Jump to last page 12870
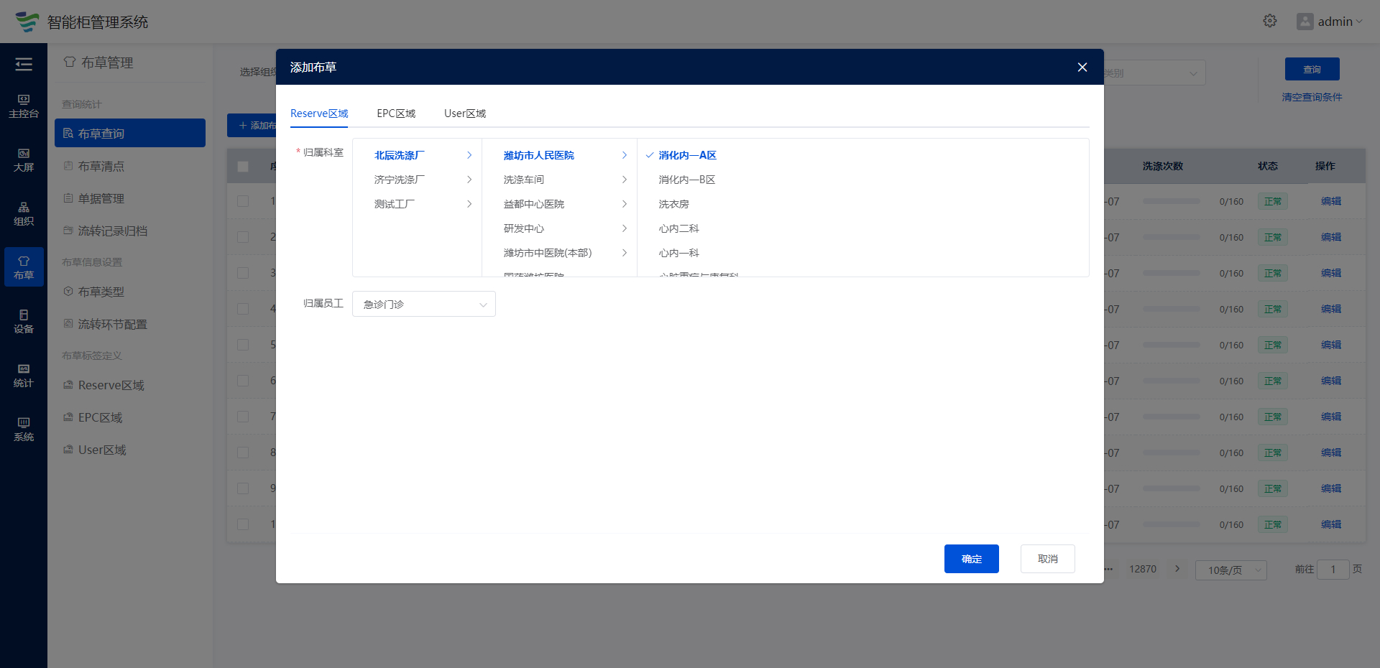This screenshot has height=668, width=1380. 1143,569
